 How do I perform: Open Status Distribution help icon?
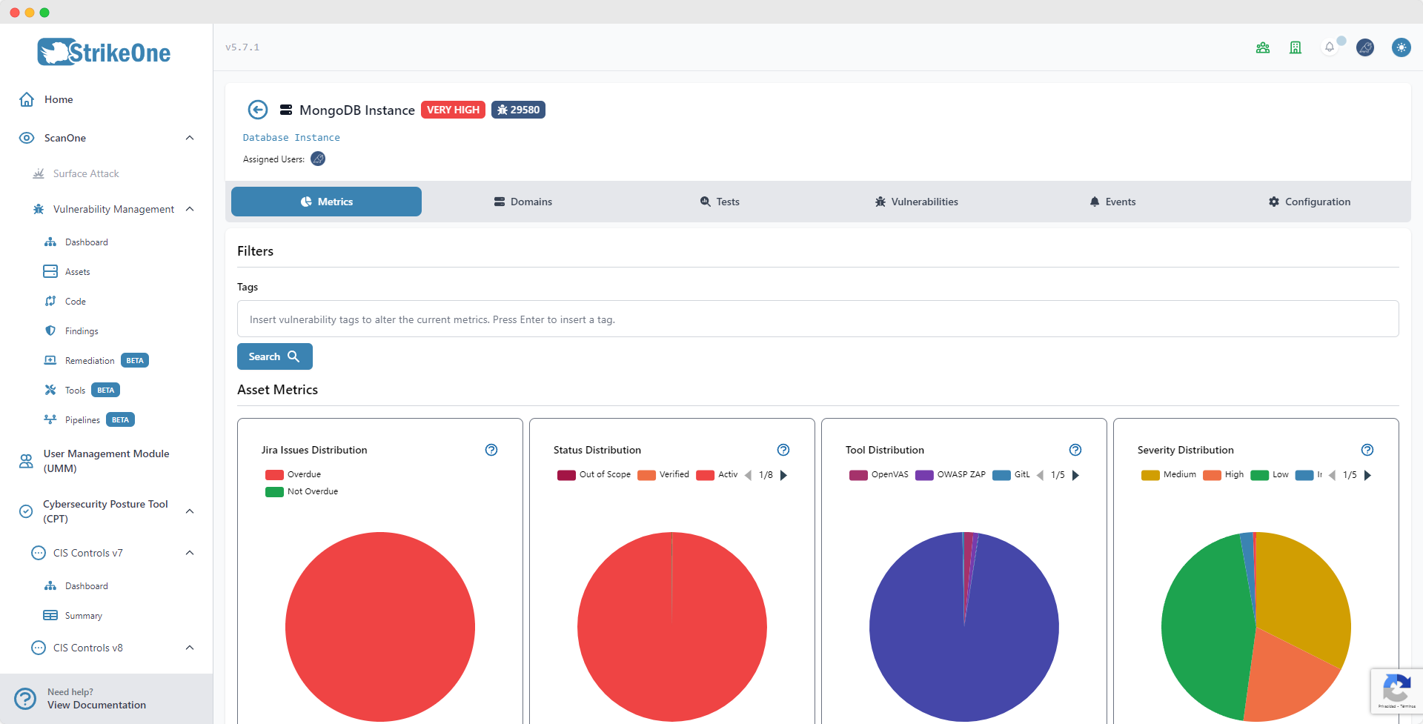pyautogui.click(x=783, y=450)
